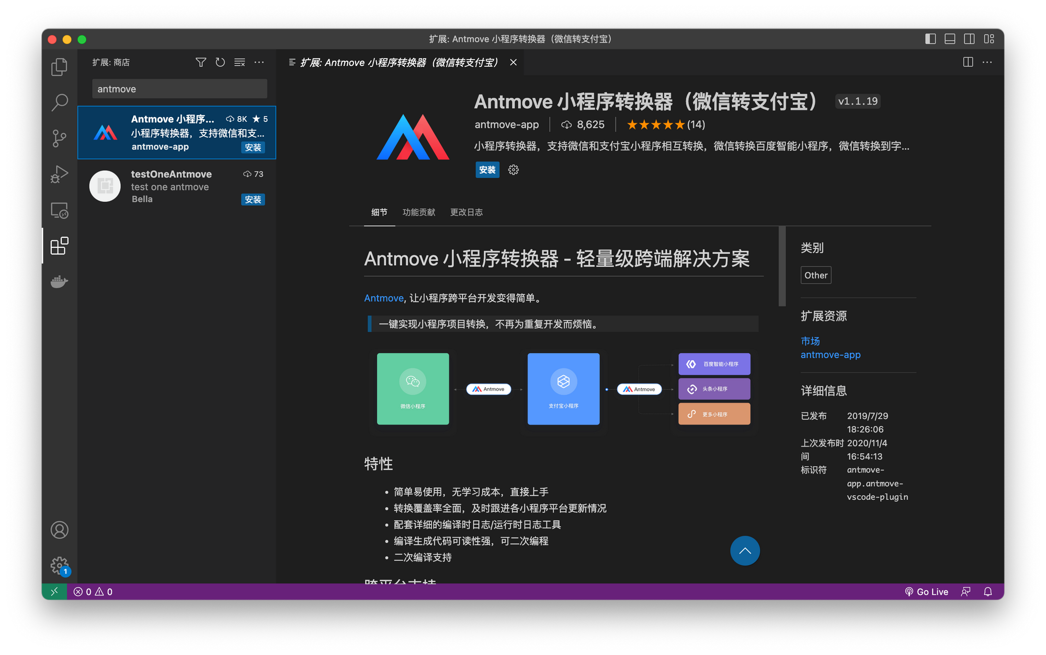
Task: Open the Source Control view
Action: pyautogui.click(x=60, y=139)
